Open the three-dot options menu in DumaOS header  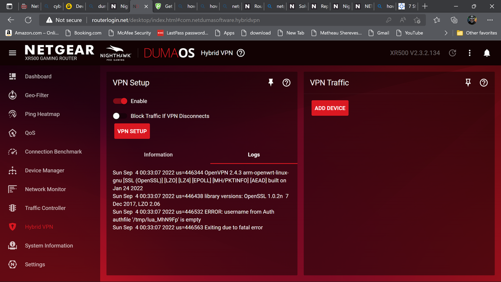tap(470, 53)
